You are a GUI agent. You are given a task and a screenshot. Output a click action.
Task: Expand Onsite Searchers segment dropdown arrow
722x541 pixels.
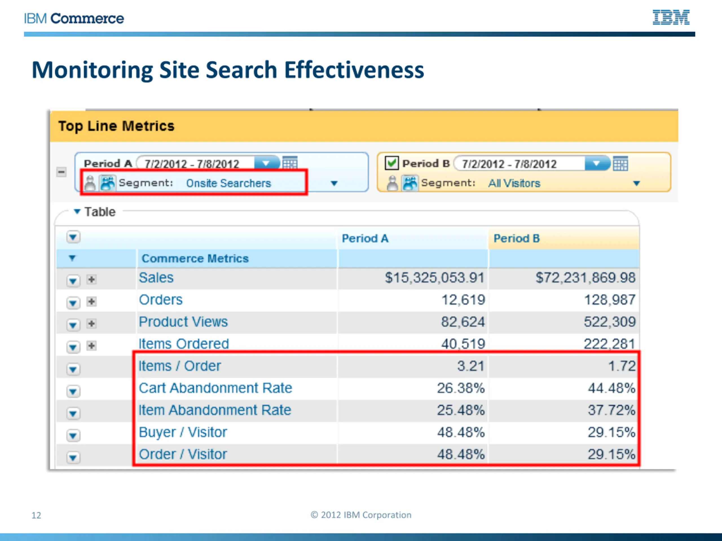334,183
